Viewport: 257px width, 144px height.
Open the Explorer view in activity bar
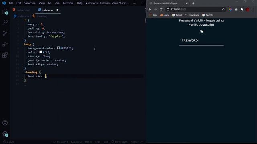(x=5, y=12)
